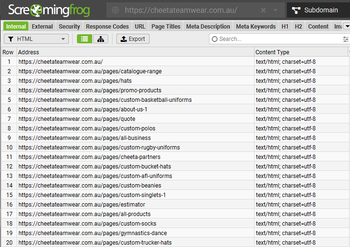
Task: Go to the Meta Keywords tab
Action: click(256, 26)
